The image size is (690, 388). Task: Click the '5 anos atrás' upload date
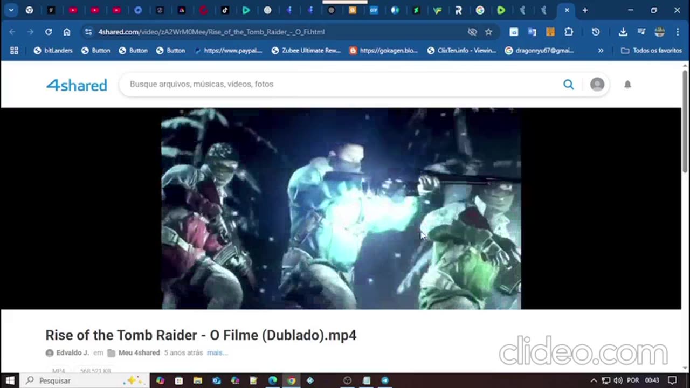pyautogui.click(x=183, y=352)
